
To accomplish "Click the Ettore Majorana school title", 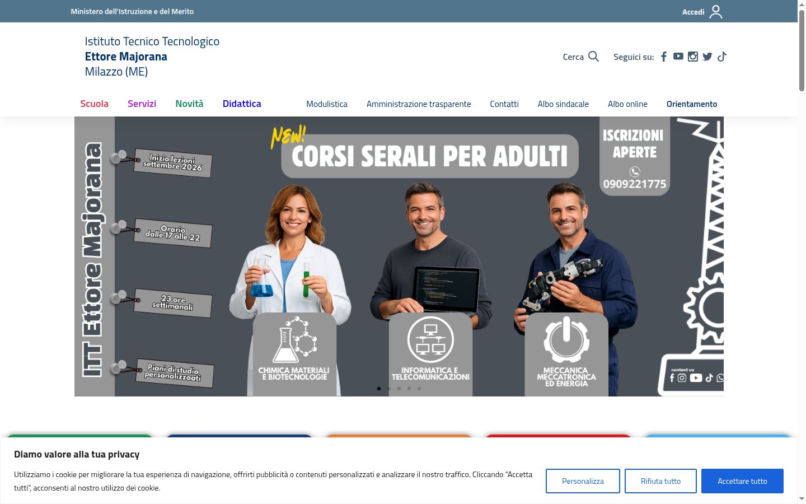I will click(x=126, y=57).
